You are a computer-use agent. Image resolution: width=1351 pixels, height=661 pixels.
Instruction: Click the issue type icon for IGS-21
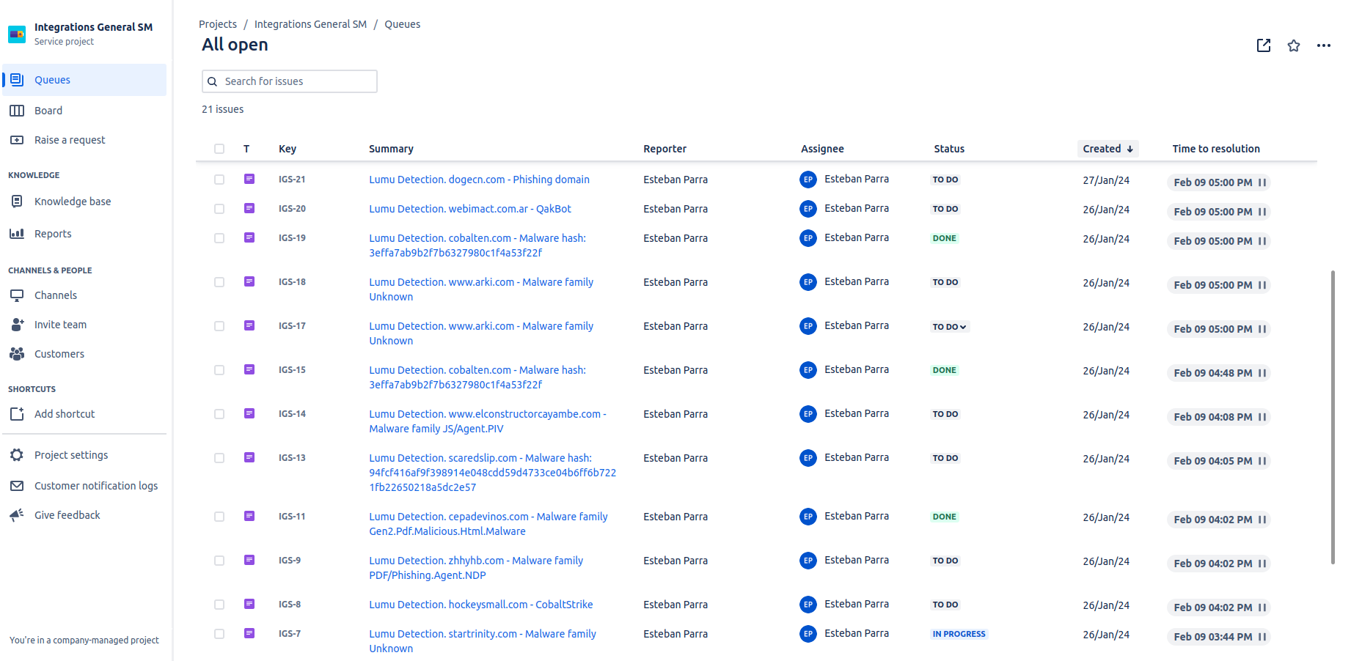(x=249, y=179)
